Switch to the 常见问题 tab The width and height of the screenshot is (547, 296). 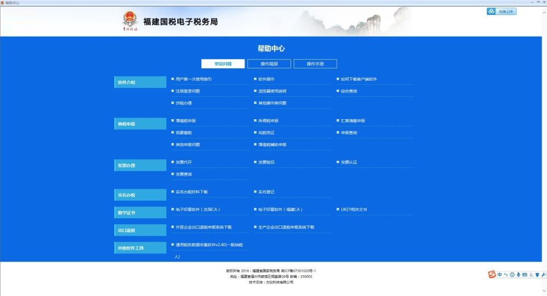click(223, 64)
